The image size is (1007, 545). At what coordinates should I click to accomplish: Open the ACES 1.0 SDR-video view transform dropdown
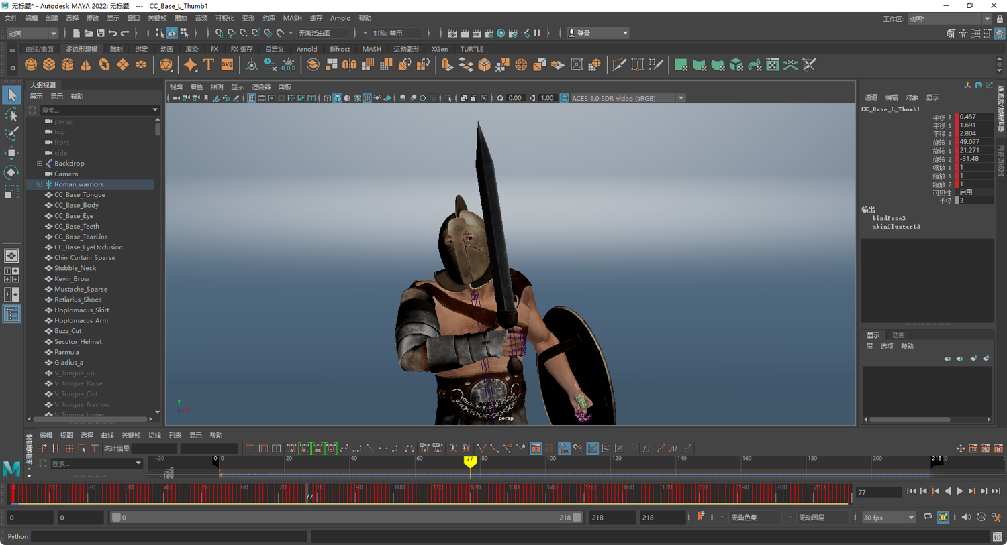[681, 98]
